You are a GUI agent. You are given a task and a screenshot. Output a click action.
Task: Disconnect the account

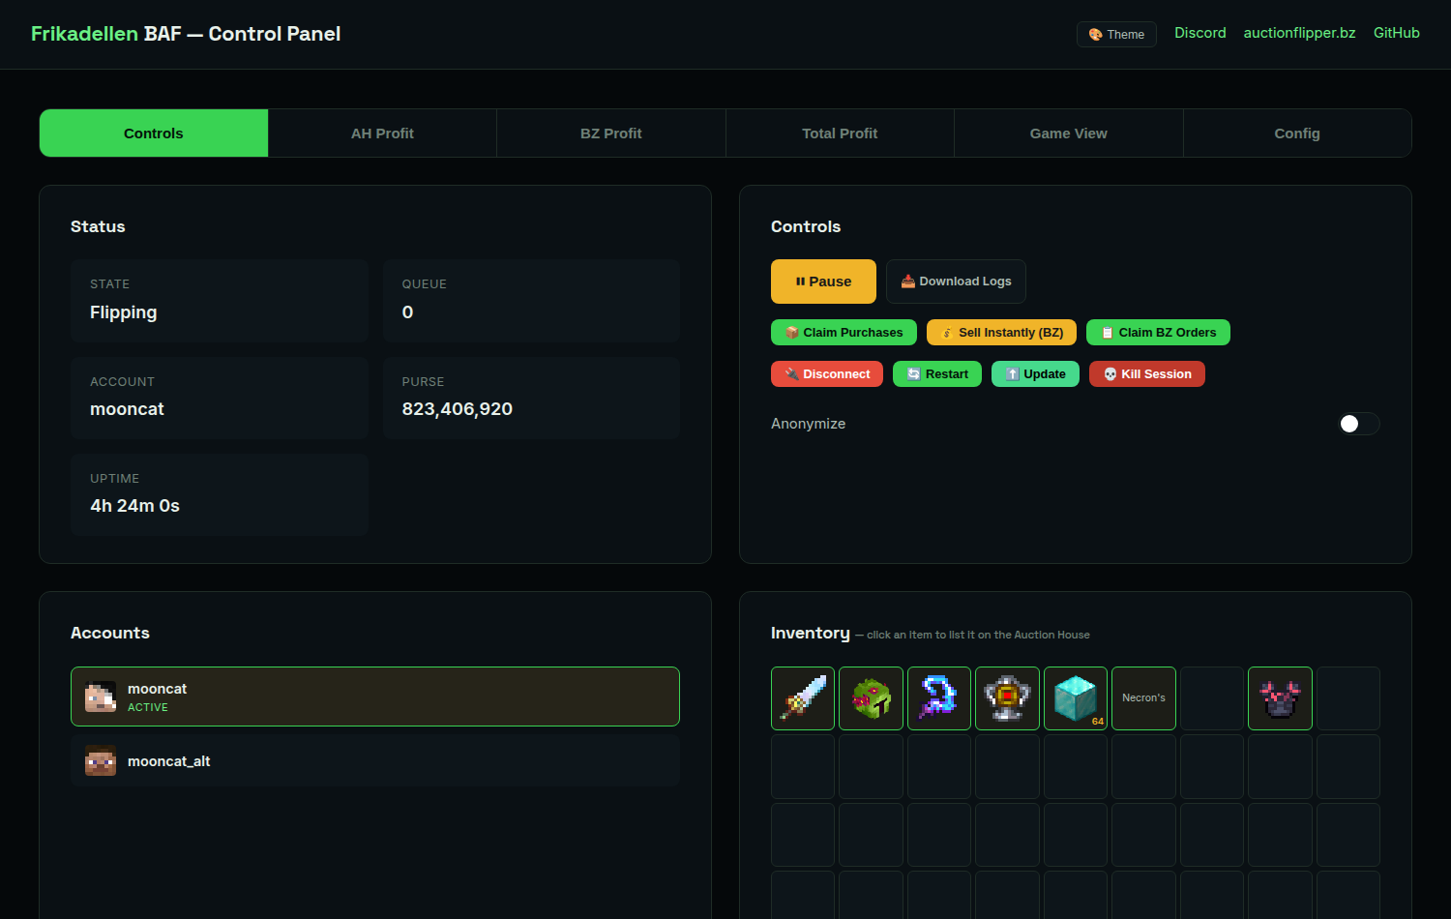827,374
